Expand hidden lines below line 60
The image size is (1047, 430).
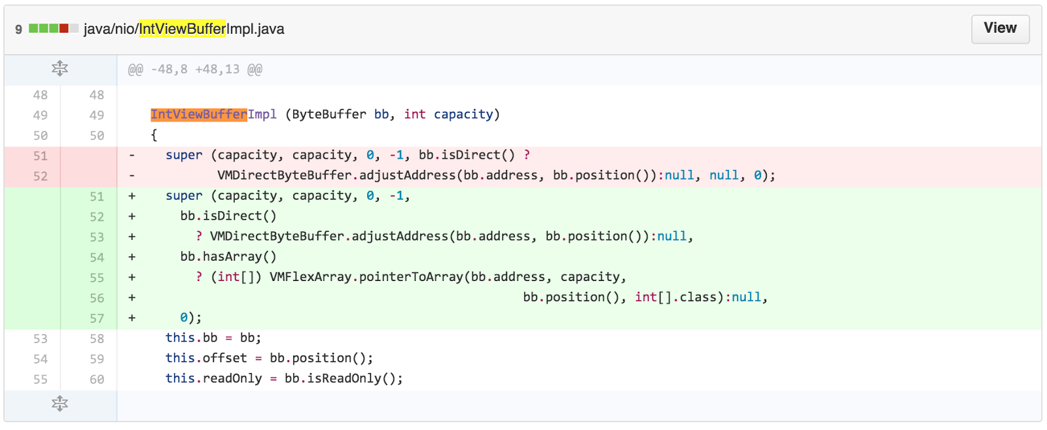60,404
